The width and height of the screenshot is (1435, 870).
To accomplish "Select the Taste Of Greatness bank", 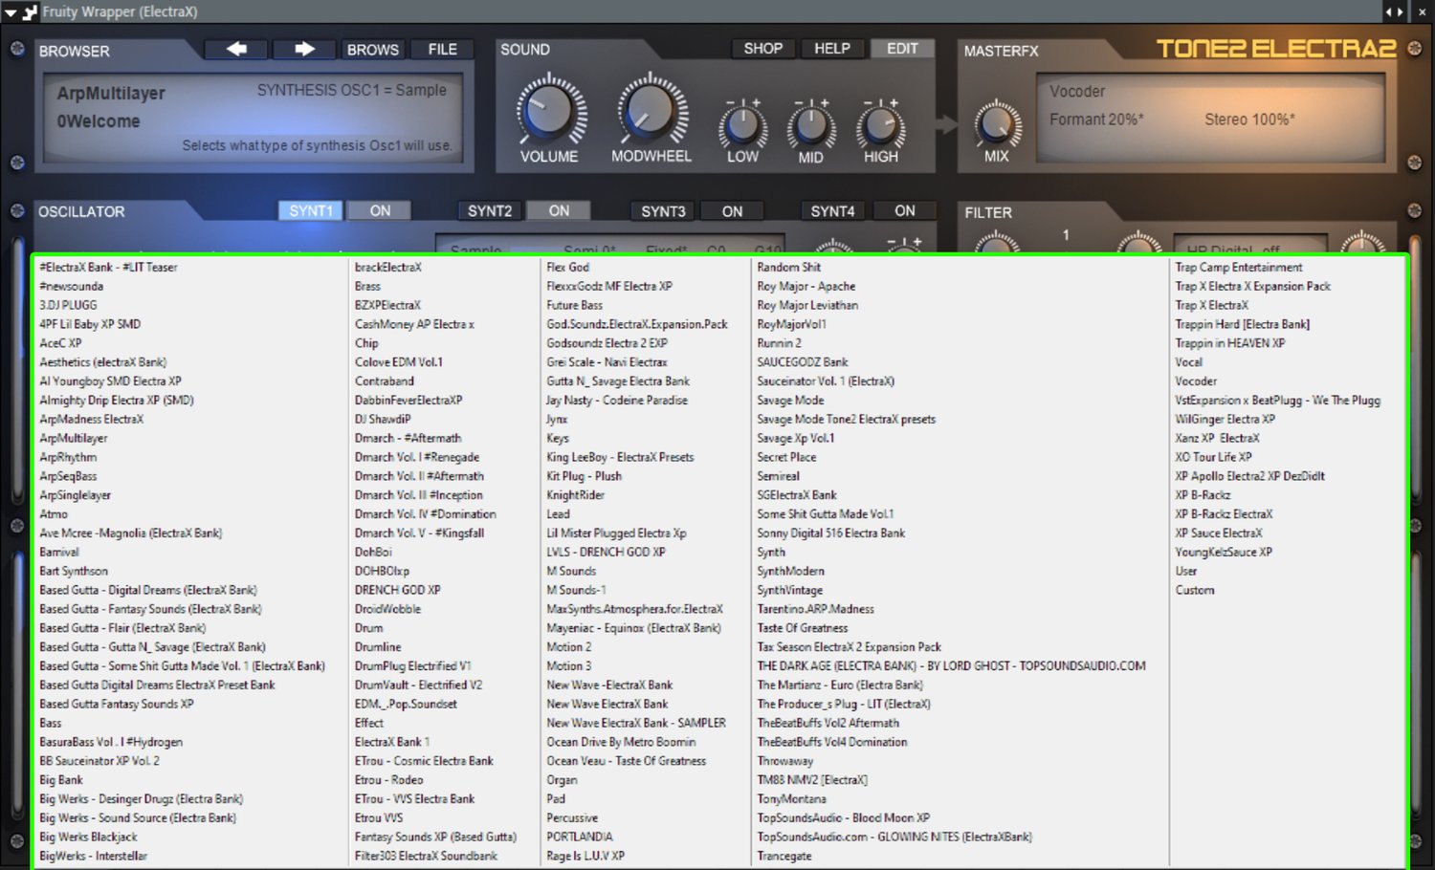I will pyautogui.click(x=802, y=629).
